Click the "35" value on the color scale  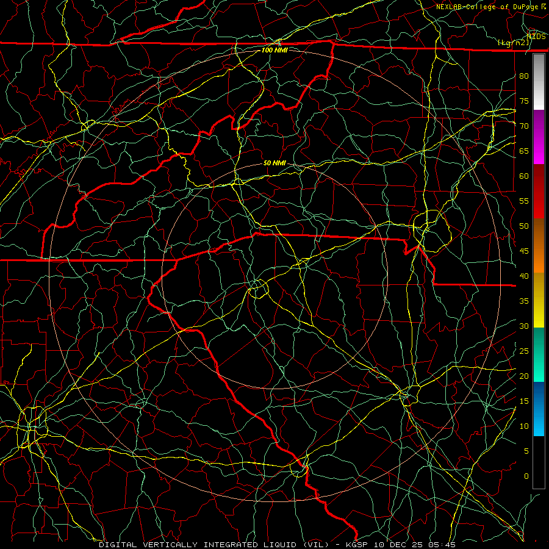tap(524, 301)
